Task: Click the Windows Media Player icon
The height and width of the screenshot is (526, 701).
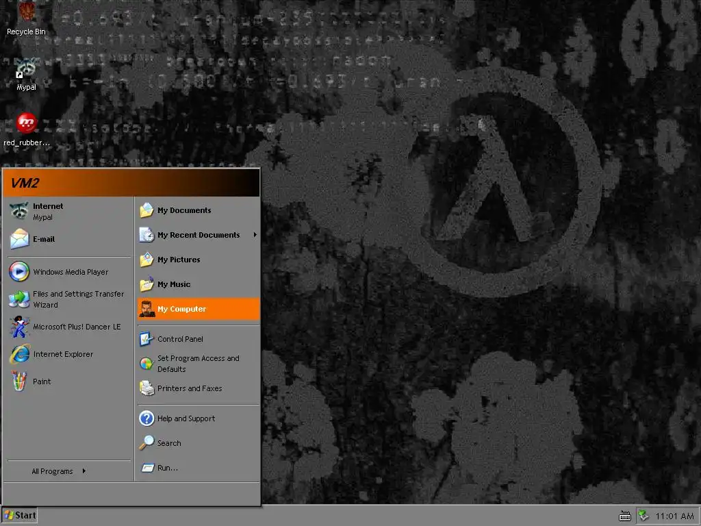Action: pyautogui.click(x=19, y=271)
